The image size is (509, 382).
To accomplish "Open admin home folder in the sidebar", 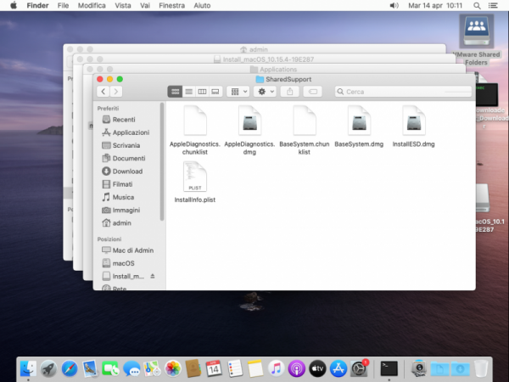I will pos(116,223).
